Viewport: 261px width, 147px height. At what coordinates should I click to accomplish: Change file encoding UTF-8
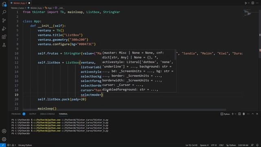coord(214,145)
